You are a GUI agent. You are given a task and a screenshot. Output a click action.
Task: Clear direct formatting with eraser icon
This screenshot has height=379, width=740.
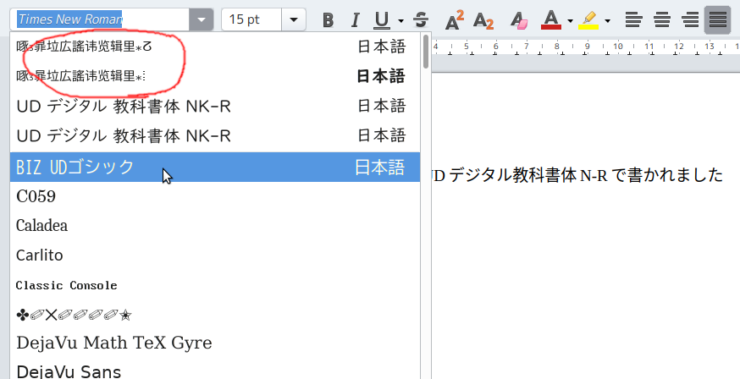518,19
